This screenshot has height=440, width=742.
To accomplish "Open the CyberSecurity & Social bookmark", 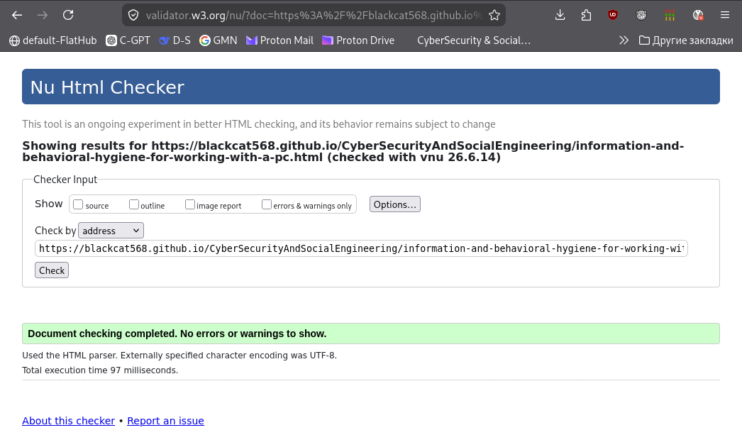I will [x=474, y=40].
